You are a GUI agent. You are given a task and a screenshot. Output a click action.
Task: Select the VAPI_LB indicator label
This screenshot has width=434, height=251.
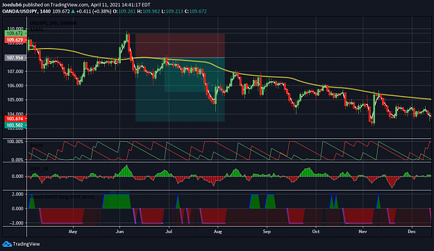[x=39, y=168]
